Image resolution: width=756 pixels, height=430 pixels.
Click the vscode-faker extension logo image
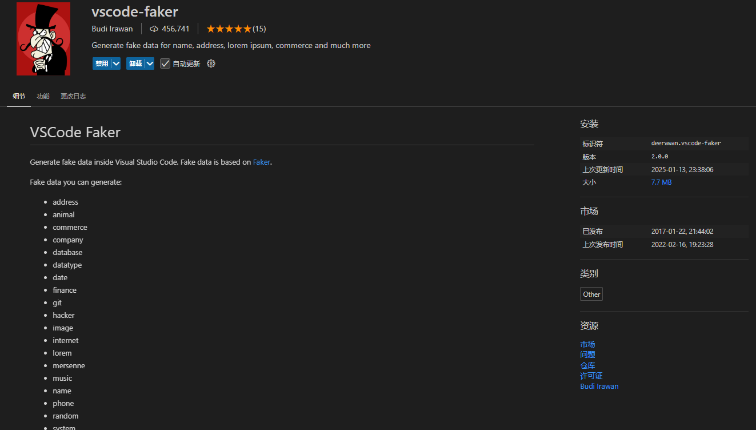[x=43, y=39]
